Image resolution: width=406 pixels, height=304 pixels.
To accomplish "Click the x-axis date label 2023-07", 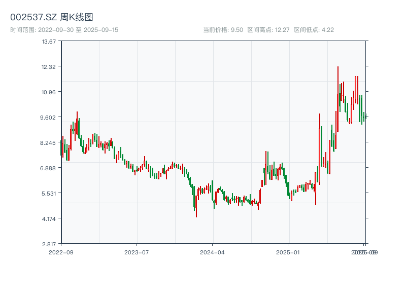I will 137,252.
